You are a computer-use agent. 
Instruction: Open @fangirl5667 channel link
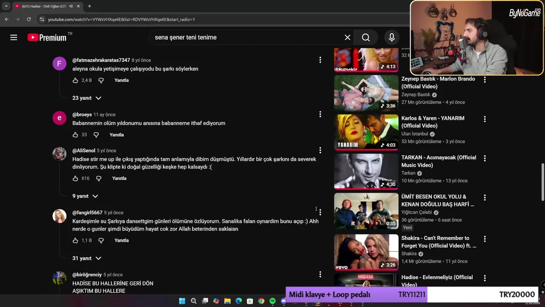(x=87, y=212)
